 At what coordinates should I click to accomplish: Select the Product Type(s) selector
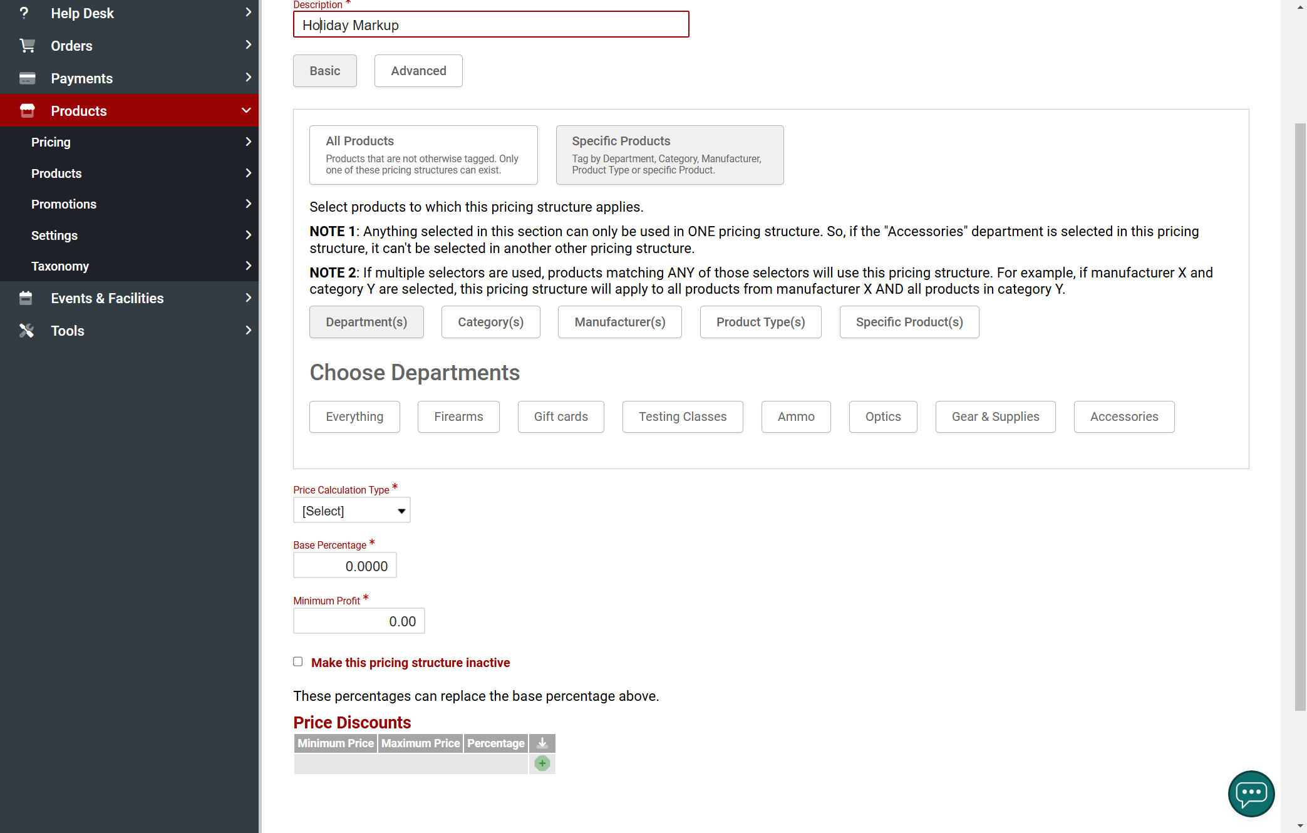click(761, 322)
